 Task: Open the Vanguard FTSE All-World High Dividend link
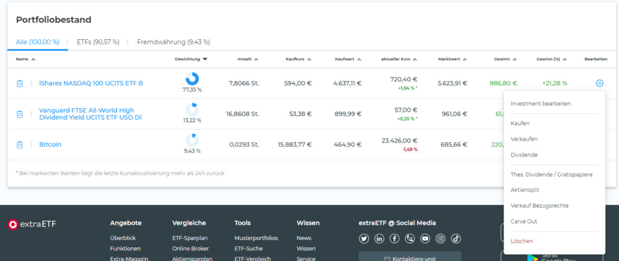point(91,114)
